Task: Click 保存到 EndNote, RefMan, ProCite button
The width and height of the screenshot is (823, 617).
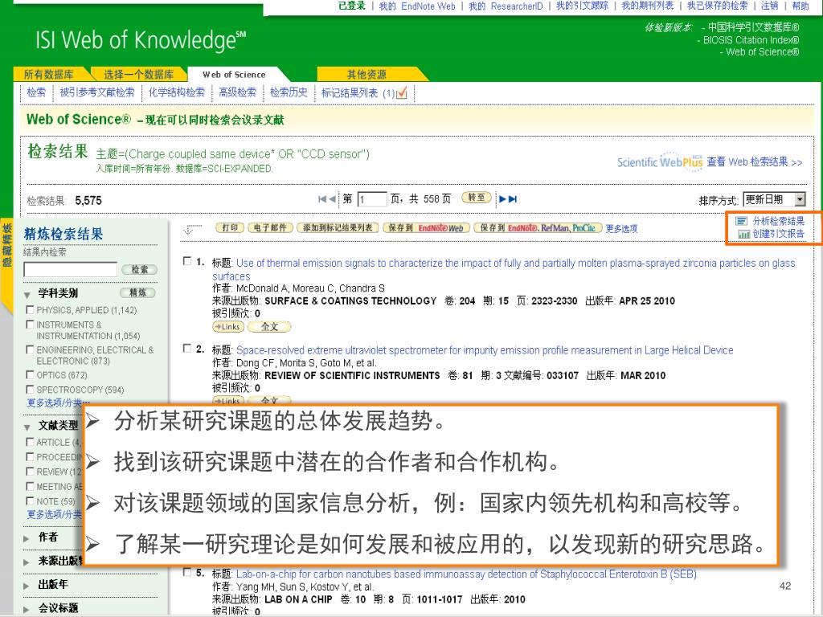Action: pyautogui.click(x=538, y=227)
